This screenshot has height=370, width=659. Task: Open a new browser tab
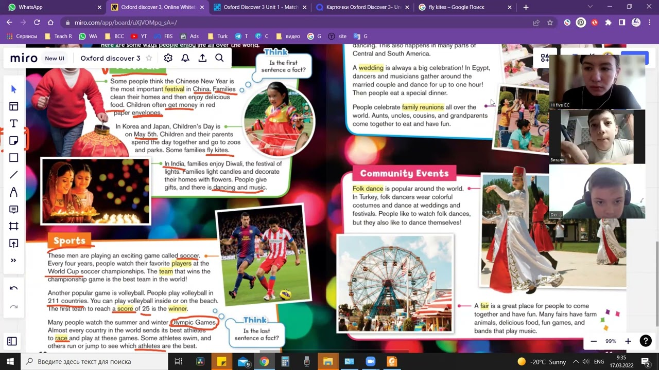tap(526, 7)
